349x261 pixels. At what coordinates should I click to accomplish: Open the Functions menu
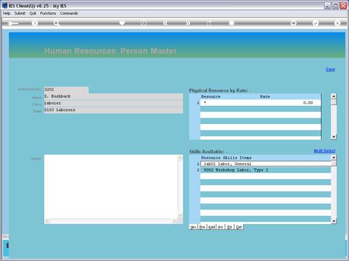pyautogui.click(x=48, y=14)
